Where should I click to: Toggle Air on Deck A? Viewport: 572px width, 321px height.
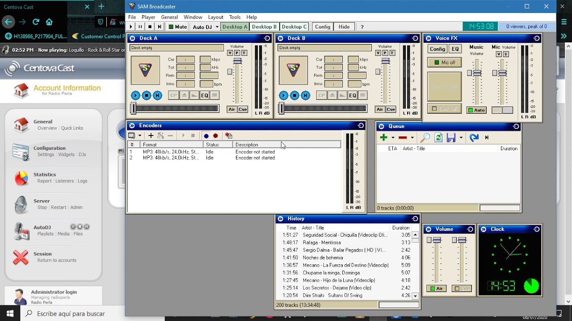pos(231,109)
